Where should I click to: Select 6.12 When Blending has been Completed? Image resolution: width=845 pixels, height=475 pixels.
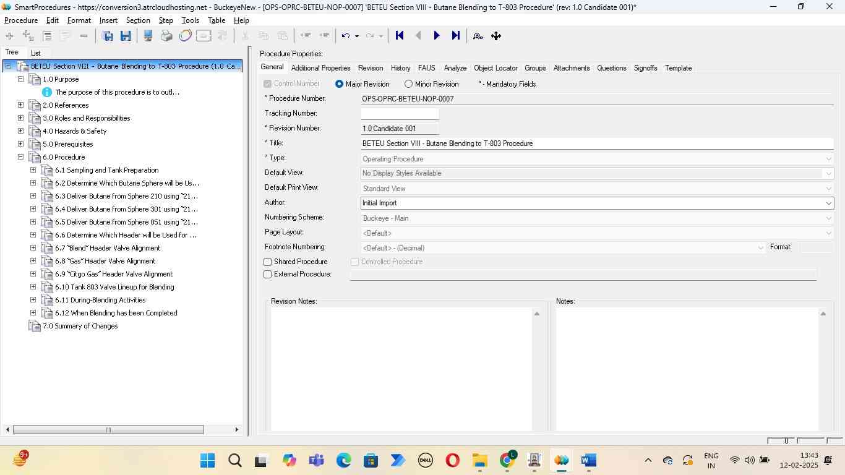click(x=116, y=313)
